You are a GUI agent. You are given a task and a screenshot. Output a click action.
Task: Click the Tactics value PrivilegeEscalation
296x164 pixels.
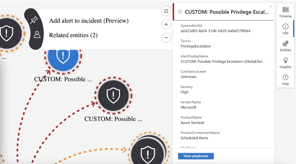pos(196,46)
